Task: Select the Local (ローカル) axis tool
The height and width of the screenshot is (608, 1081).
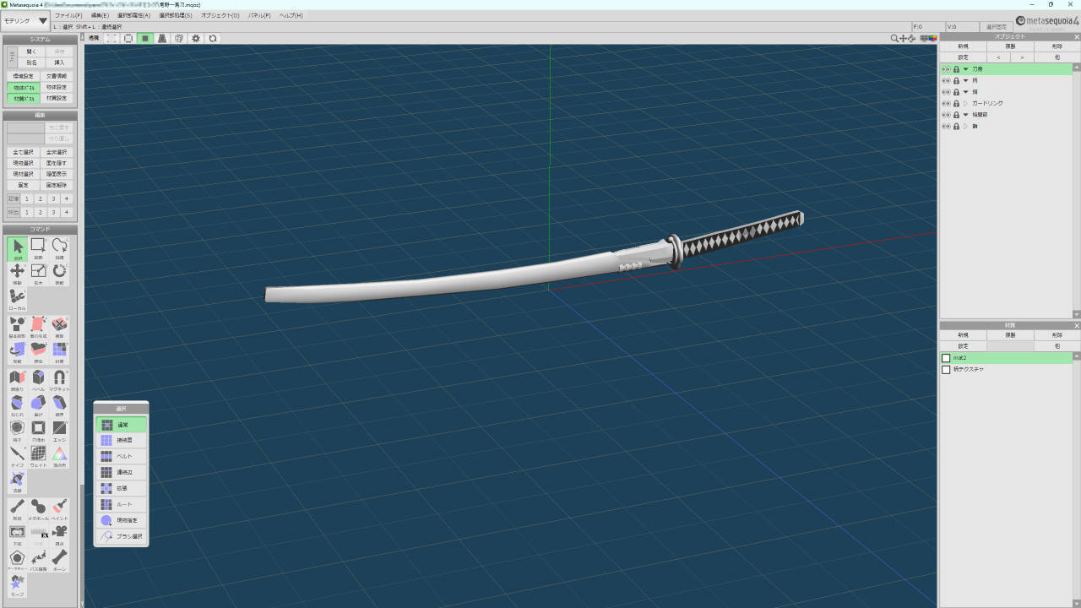Action: point(17,300)
